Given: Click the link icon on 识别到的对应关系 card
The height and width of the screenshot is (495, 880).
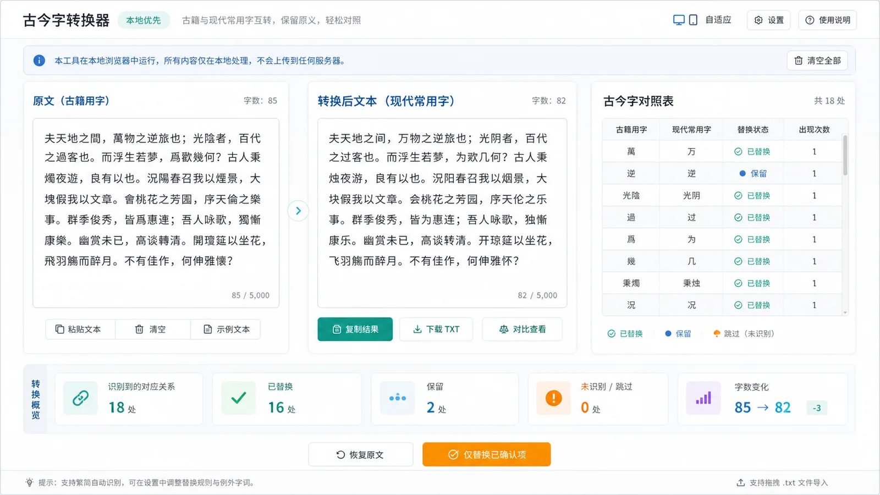Looking at the screenshot, I should click(x=80, y=398).
